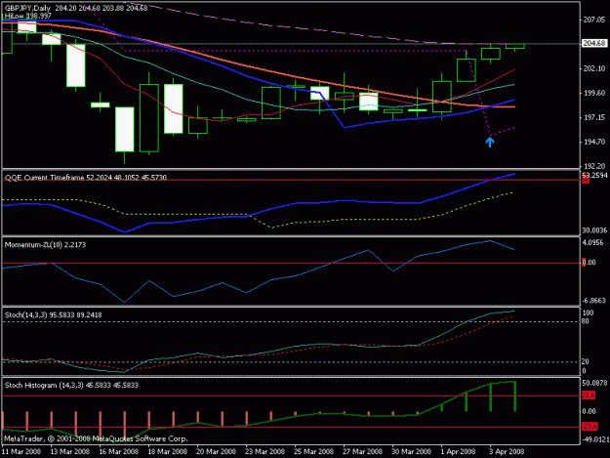Click the 207.05 price axis value

click(594, 20)
